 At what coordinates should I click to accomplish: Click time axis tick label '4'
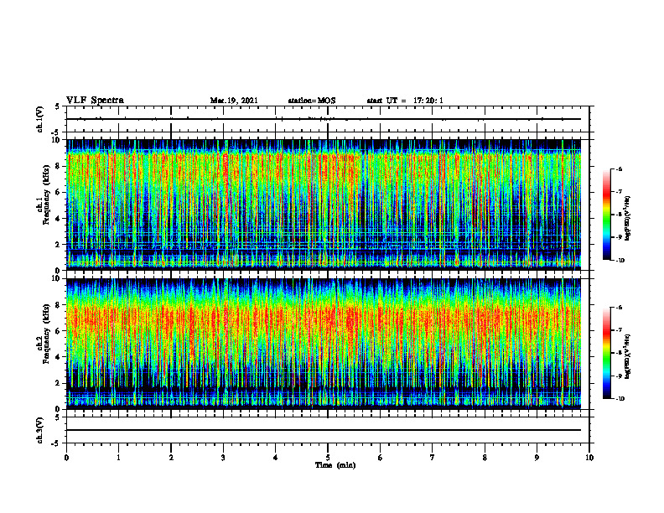tap(276, 458)
